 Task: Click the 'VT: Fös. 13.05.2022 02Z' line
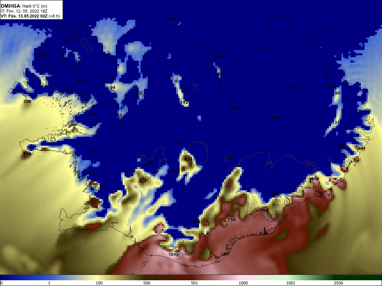tap(24, 16)
